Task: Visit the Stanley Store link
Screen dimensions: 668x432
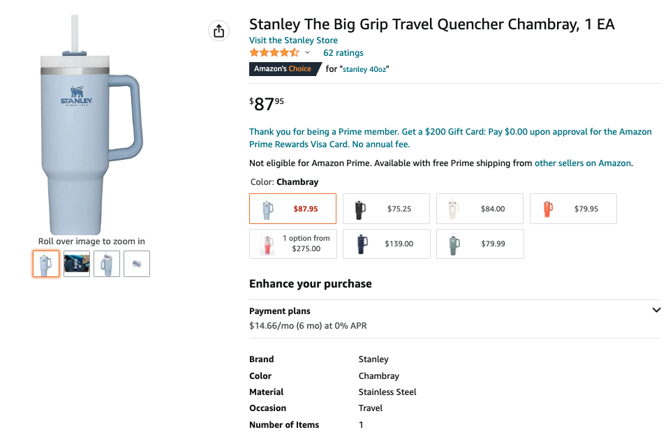Action: (x=293, y=40)
